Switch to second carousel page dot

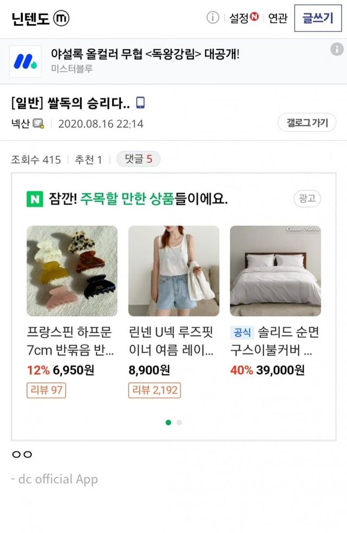179,422
